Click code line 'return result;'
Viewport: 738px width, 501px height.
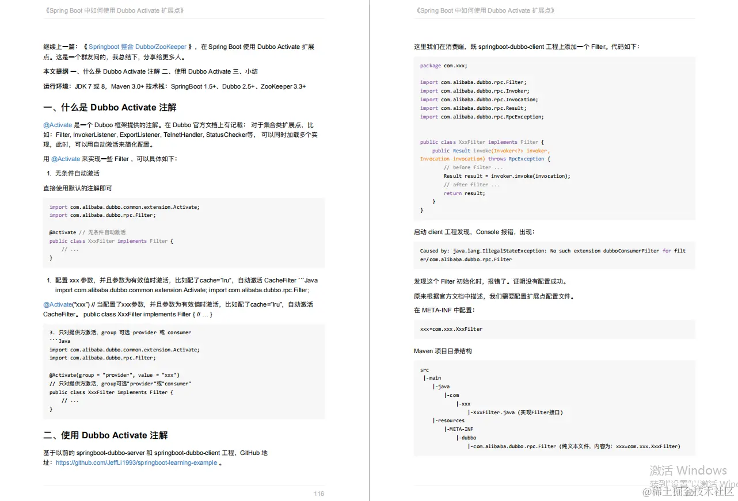coord(464,193)
